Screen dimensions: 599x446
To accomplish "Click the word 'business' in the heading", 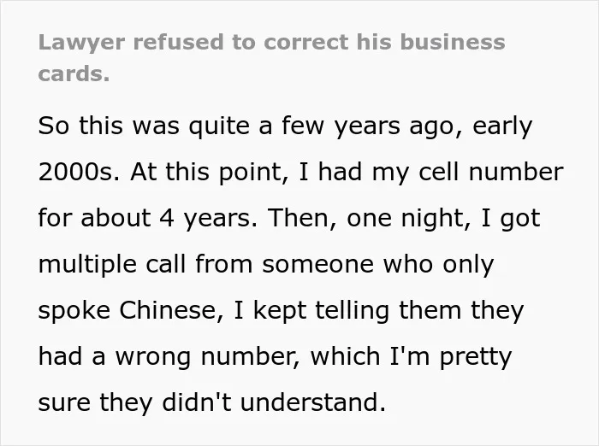I will (x=453, y=42).
